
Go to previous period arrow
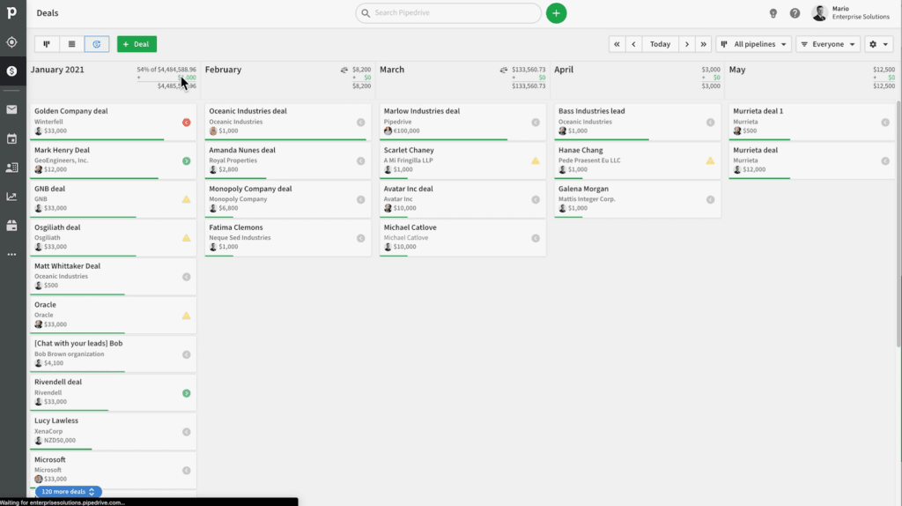(x=634, y=44)
